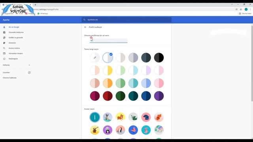Select the dark slate theme swatch
Screen dimensions: 253x142
tap(146, 58)
